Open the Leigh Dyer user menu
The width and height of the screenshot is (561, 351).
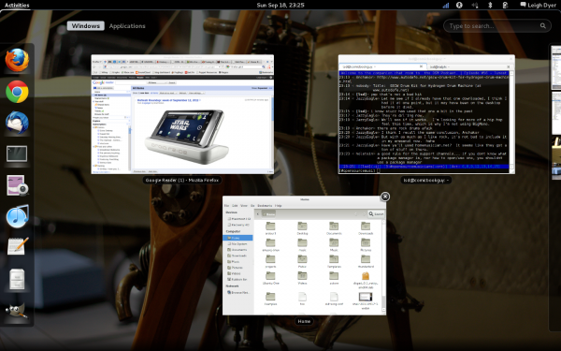539,5
